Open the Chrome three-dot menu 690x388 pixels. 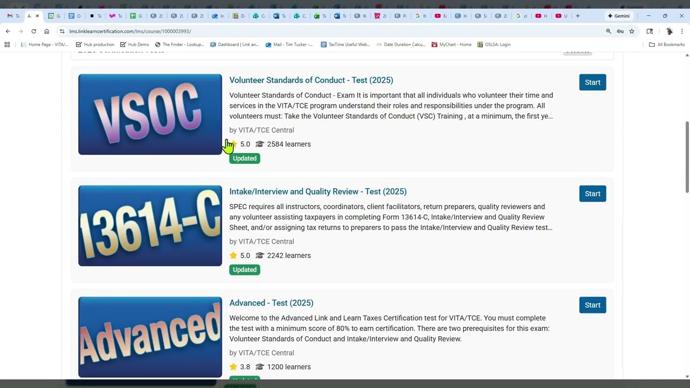tap(682, 31)
